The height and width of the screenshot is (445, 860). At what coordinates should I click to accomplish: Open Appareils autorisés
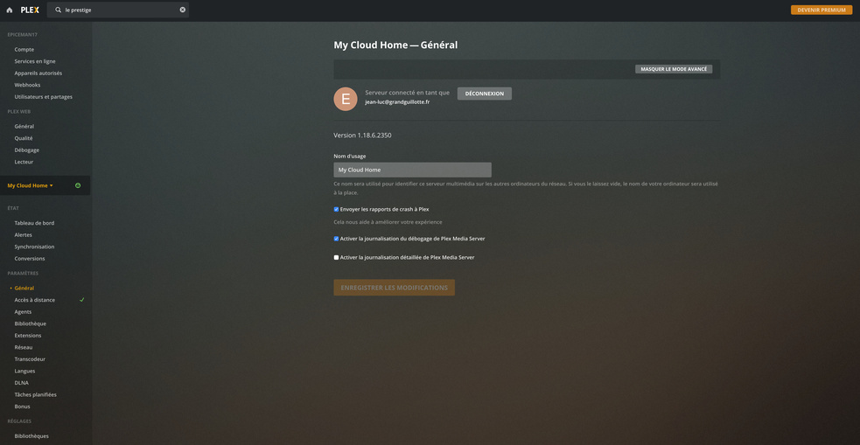click(38, 73)
